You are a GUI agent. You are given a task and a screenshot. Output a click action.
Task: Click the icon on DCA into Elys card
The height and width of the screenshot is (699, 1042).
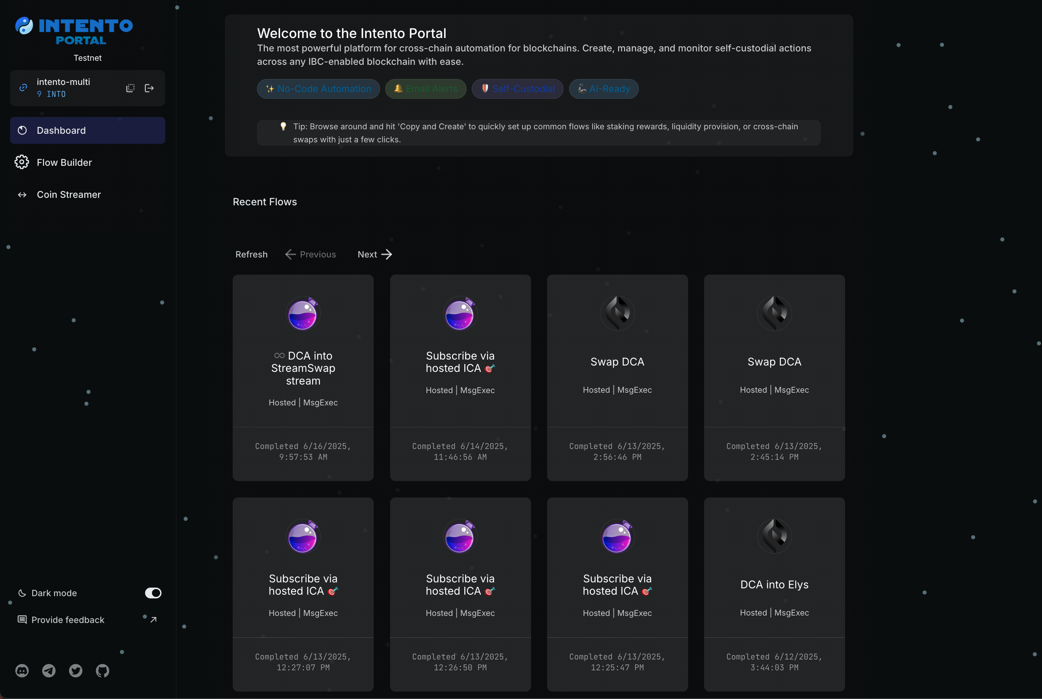774,536
